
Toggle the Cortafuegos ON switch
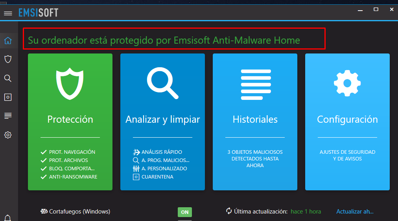coord(185,212)
